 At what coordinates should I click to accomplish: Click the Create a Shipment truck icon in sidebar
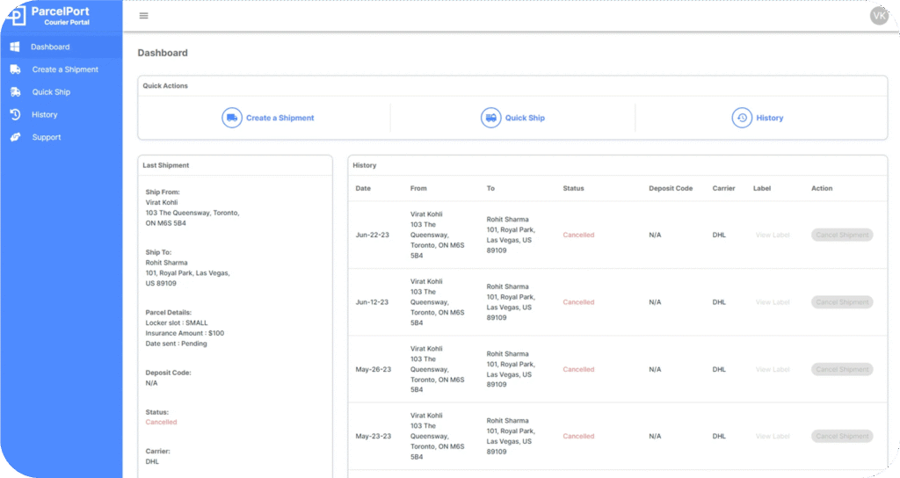(15, 69)
